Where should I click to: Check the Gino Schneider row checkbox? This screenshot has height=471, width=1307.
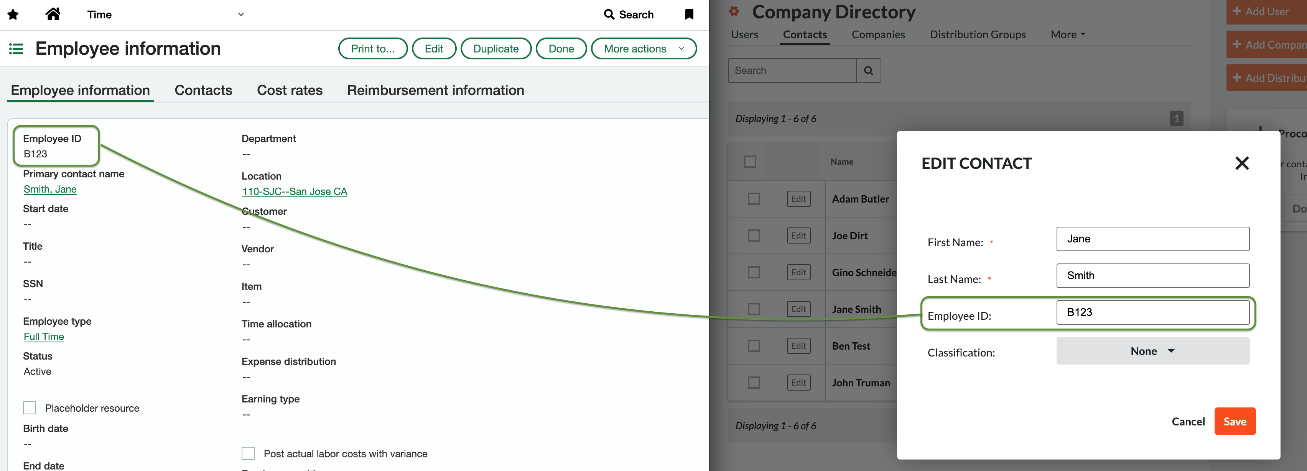754,273
